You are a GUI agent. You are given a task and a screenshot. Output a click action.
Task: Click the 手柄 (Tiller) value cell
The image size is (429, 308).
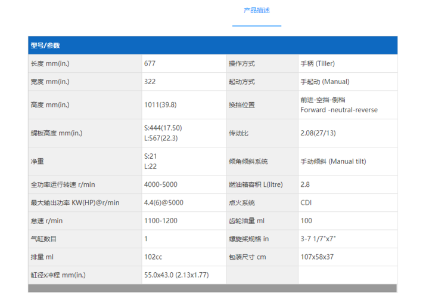point(321,64)
